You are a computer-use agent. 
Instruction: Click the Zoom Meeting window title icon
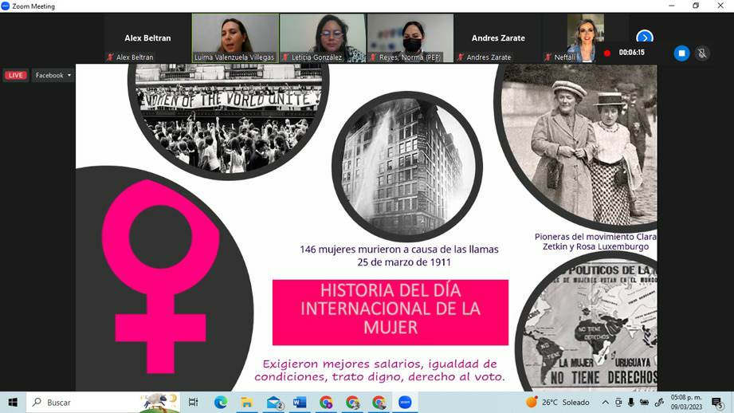[5, 6]
